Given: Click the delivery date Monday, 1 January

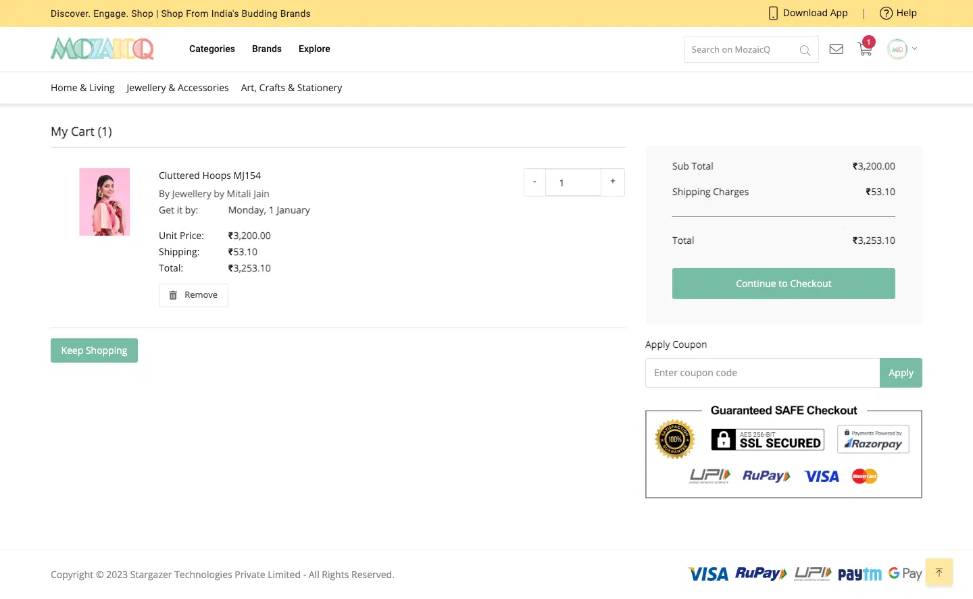Looking at the screenshot, I should (269, 210).
